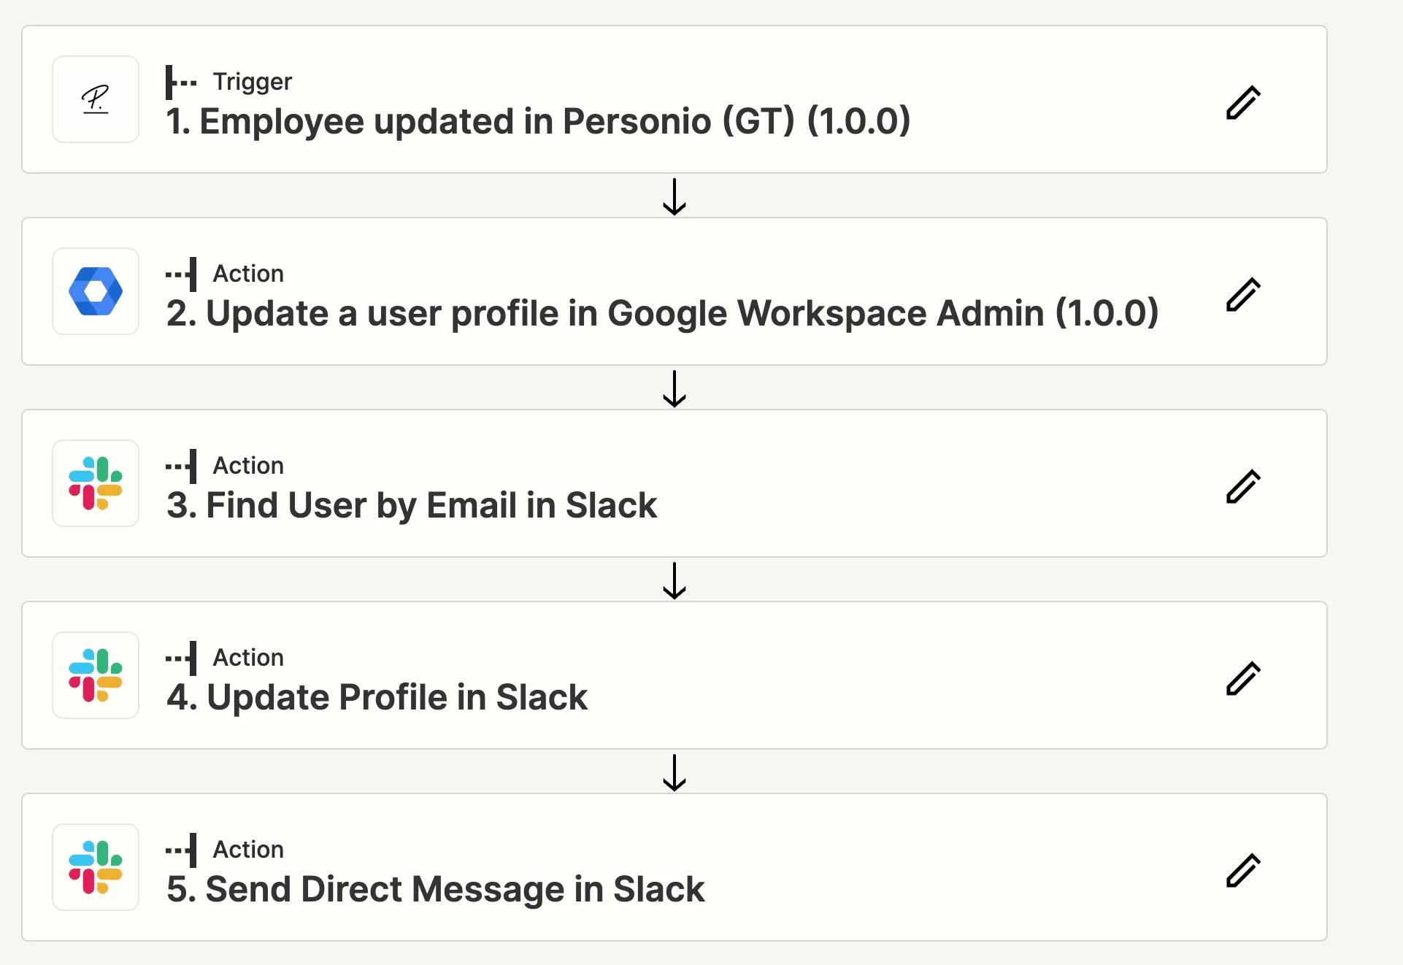Click the Slack icon on step 3

96,483
